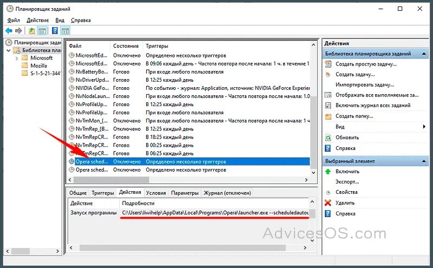Click the Справка icon under Библиотека actions
The height and width of the screenshot is (268, 433).
328,148
